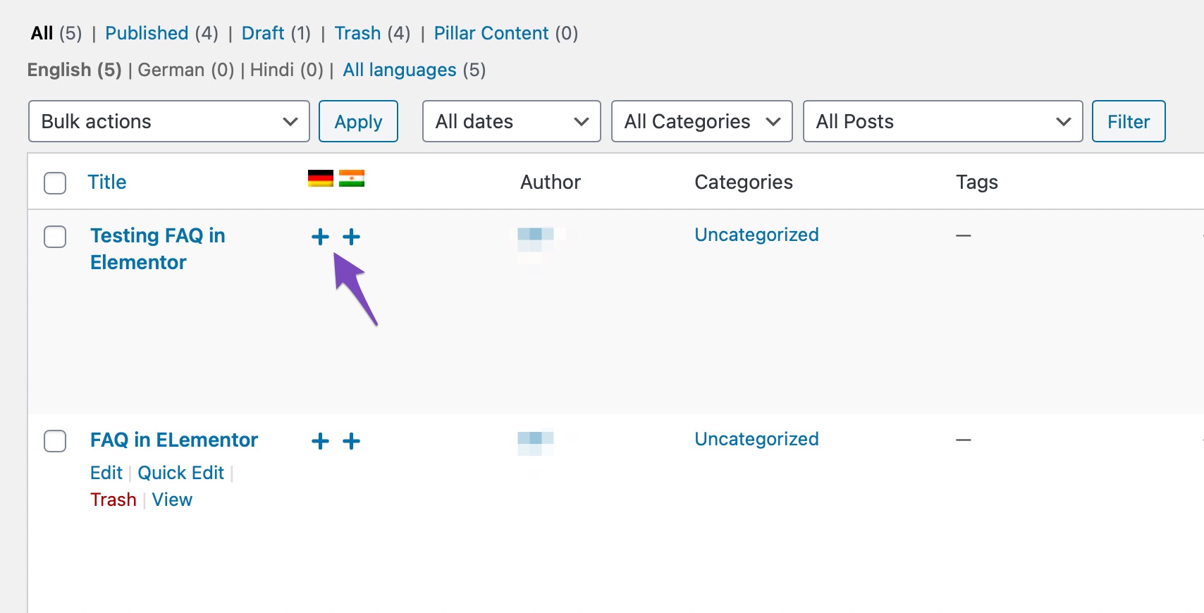Add German translation for Testing FAQ in Elementor
The image size is (1204, 613).
pos(320,237)
